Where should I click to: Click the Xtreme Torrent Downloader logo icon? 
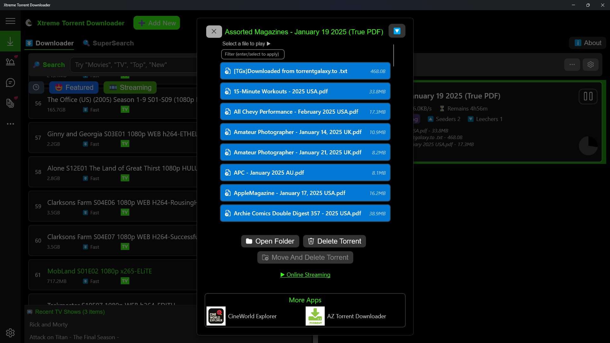[x=29, y=23]
